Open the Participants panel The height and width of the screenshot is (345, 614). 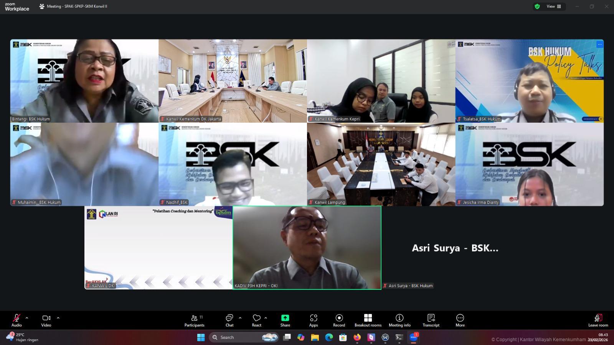pyautogui.click(x=194, y=320)
